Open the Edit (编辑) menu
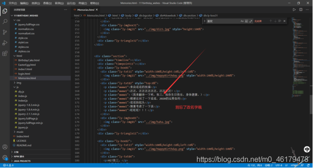Image resolution: width=313 pixels, height=168 pixels. coord(24,3)
